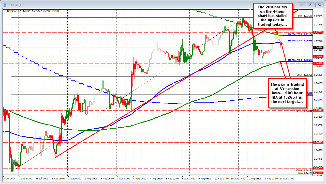Image resolution: width=326 pixels, height=184 pixels.
Task: Click the 1.25020 price scale value
Action: coord(319,133)
